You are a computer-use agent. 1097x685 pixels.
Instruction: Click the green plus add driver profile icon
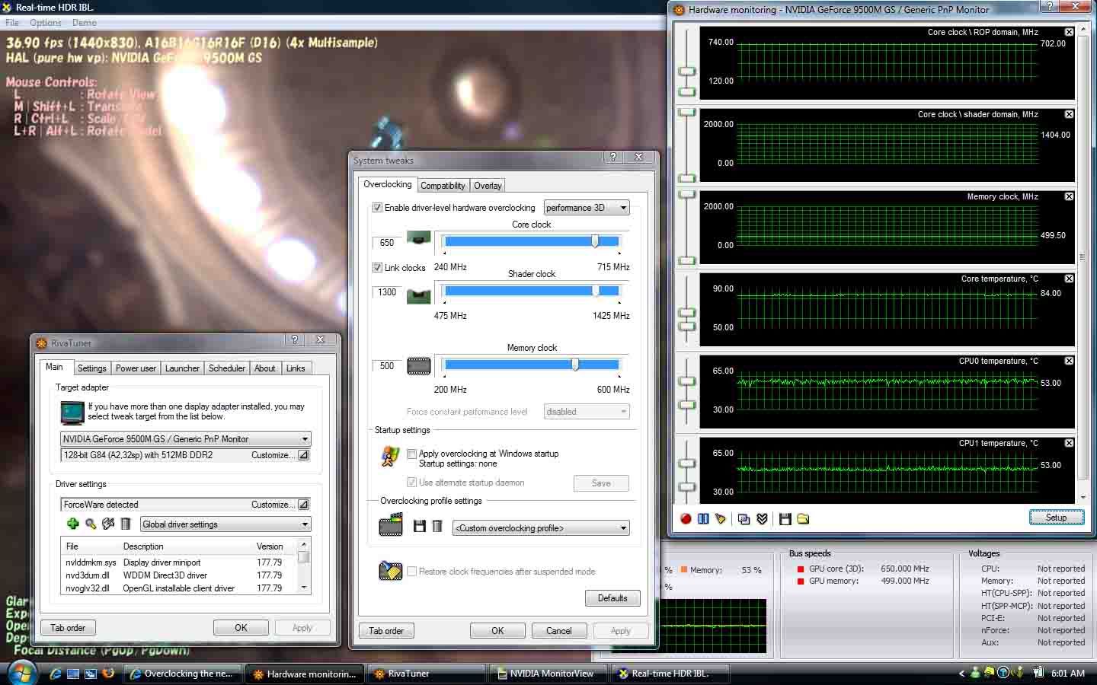pos(73,524)
